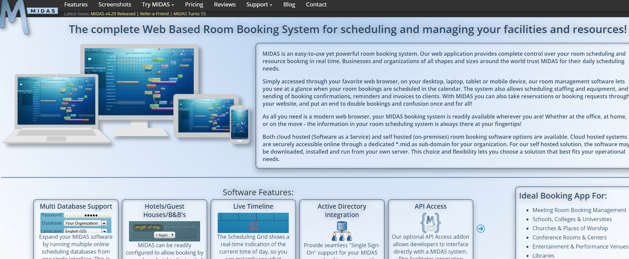Click the Hotels/Guest Houses/B&B's heading
Viewport: 629px width, 259px height.
(165, 210)
